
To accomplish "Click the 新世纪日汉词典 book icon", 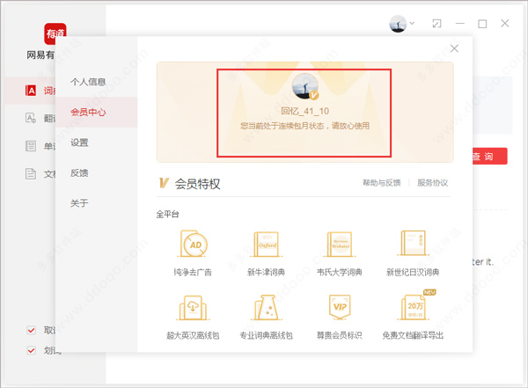I will pos(413,243).
